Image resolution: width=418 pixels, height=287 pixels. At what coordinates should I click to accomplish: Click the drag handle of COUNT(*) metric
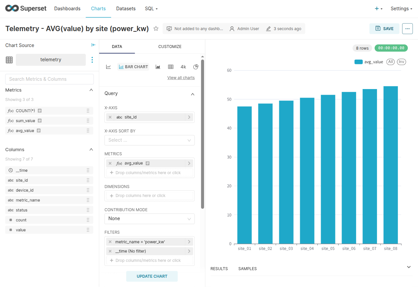pos(88,111)
